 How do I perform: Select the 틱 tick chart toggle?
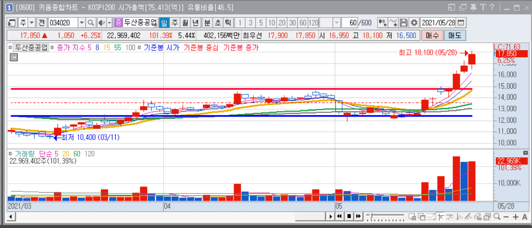click(x=228, y=23)
